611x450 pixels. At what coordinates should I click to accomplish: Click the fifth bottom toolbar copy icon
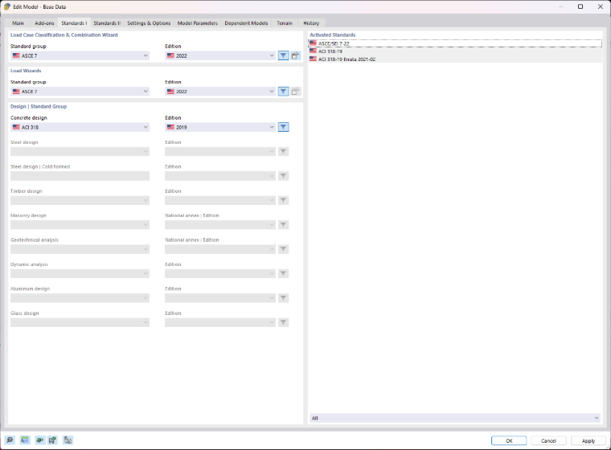click(x=68, y=440)
